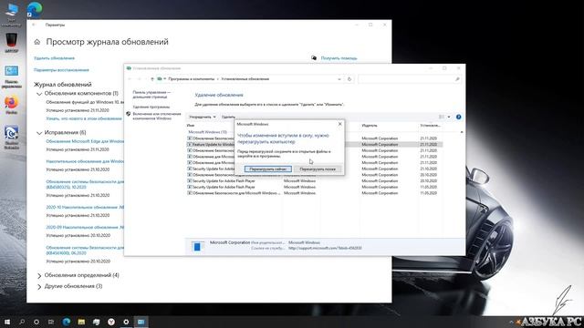Screen dimensions: 584x328
Task: Open Yandex Browser from the taskbar
Action: (111, 322)
